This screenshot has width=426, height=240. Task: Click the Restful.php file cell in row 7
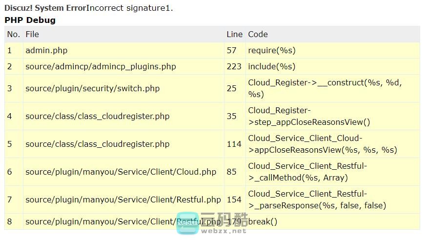click(x=123, y=200)
